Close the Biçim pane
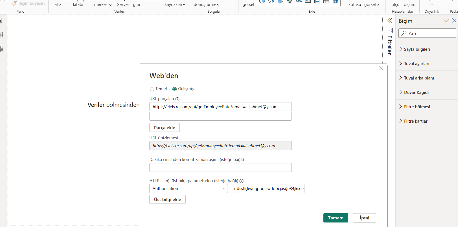Screen dimensions: 458x227 tap(454, 21)
